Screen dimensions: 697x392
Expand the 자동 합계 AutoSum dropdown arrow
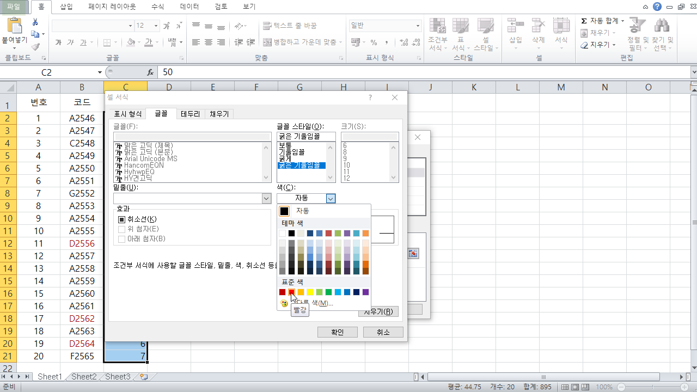pyautogui.click(x=623, y=21)
